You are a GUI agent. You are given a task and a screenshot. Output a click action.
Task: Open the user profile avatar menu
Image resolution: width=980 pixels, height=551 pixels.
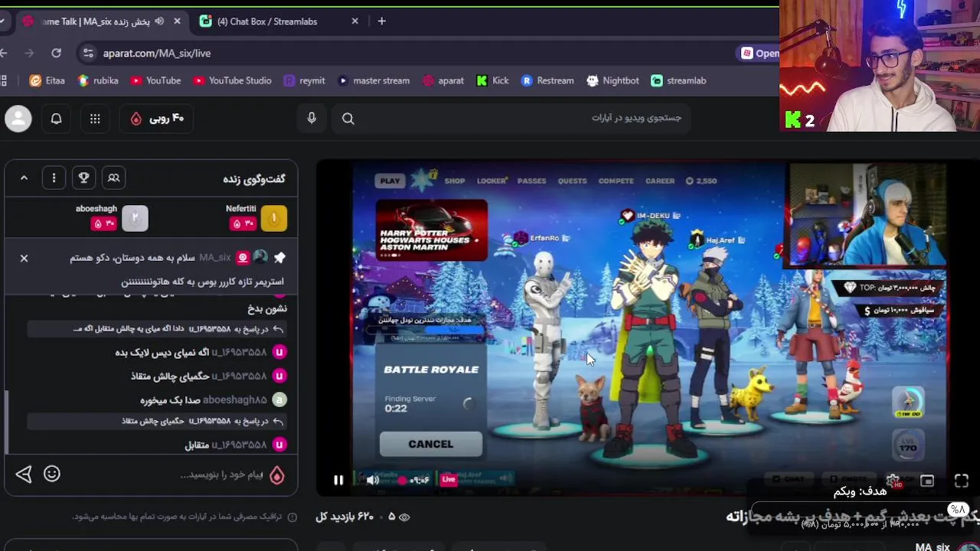pyautogui.click(x=18, y=119)
